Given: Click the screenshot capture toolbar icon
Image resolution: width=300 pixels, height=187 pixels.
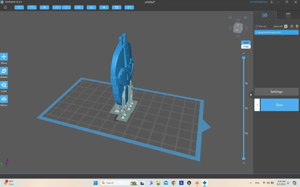Looking at the screenshot, I should pyautogui.click(x=44, y=7).
